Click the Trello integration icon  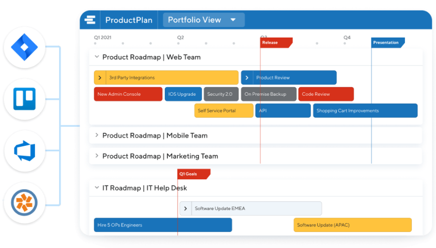click(x=25, y=99)
